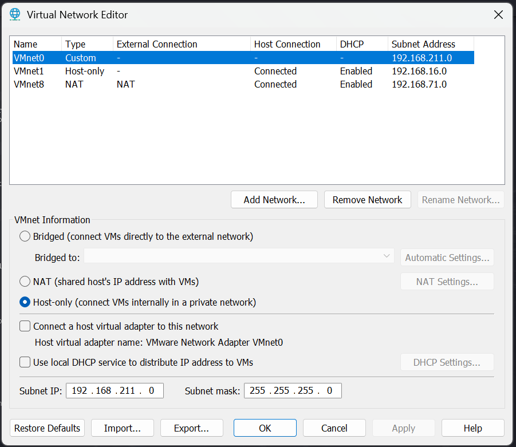Select the VMnet0 network row

pos(243,58)
